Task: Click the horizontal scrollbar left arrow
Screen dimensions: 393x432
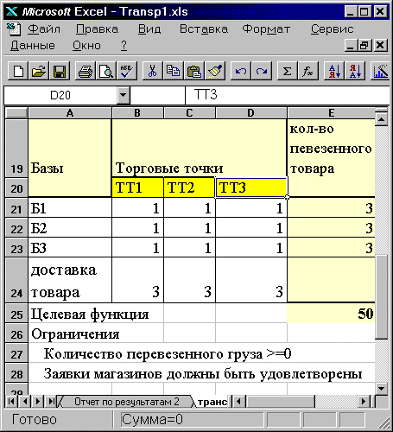Action: tap(238, 401)
